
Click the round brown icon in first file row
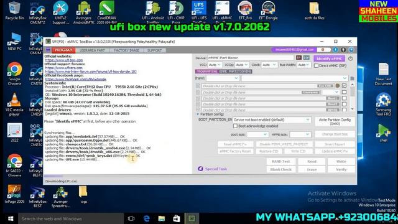(x=338, y=86)
